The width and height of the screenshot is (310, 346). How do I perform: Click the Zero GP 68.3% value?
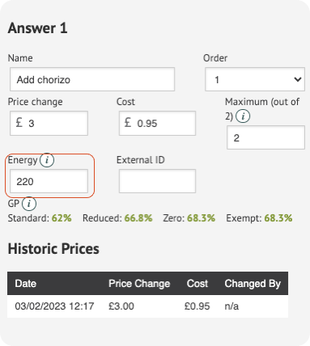[202, 218]
